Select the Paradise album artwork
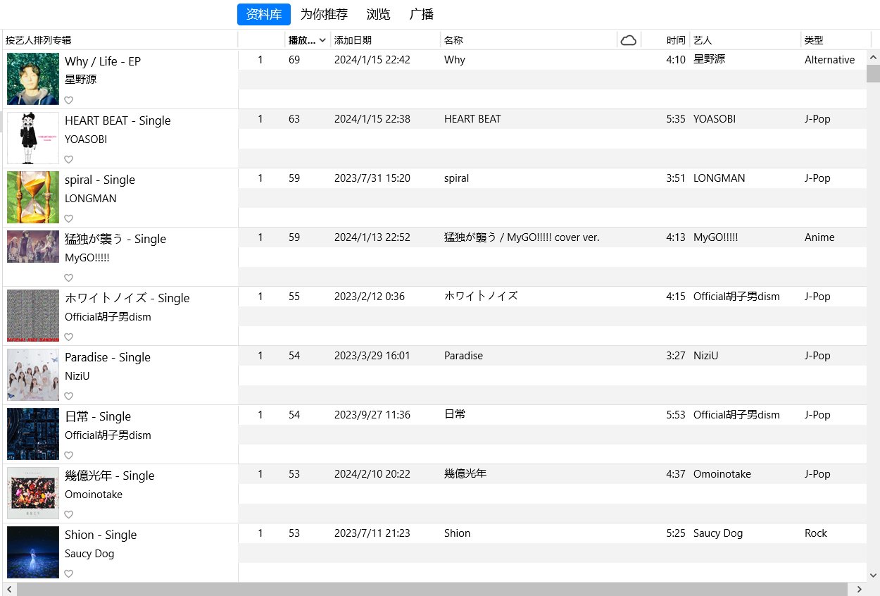 (33, 375)
